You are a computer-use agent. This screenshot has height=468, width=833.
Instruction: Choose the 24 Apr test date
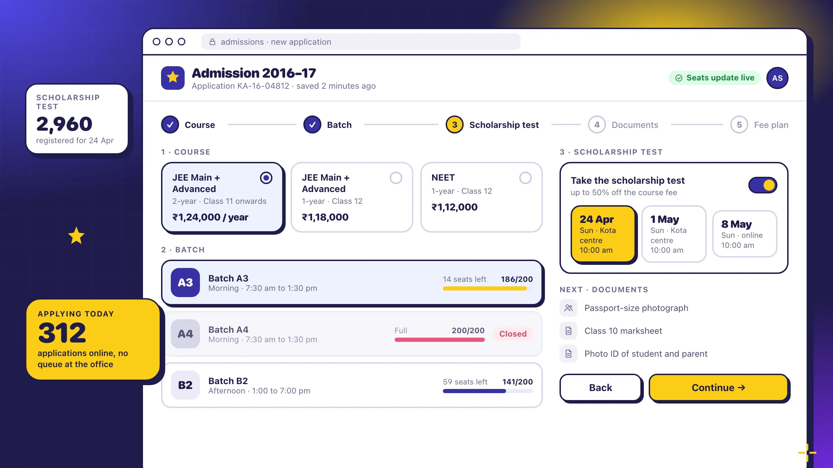click(603, 234)
